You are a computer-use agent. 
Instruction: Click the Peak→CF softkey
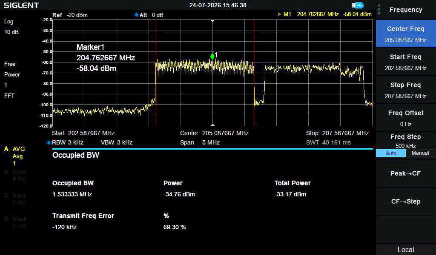tap(406, 173)
